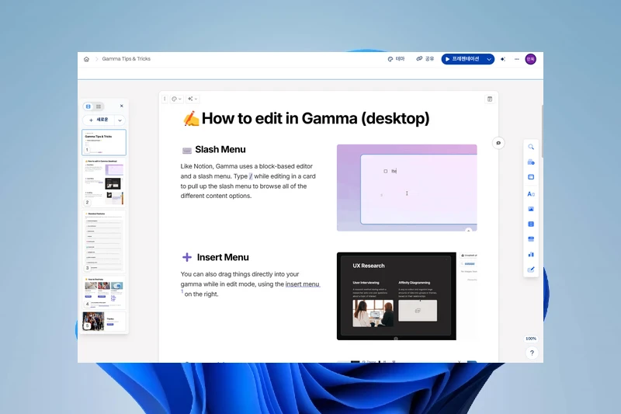Screen dimensions: 621x414
Task: Switch sidebar to list view
Action: (x=99, y=106)
